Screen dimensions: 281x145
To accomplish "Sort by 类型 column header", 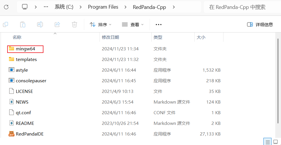I will (158, 37).
